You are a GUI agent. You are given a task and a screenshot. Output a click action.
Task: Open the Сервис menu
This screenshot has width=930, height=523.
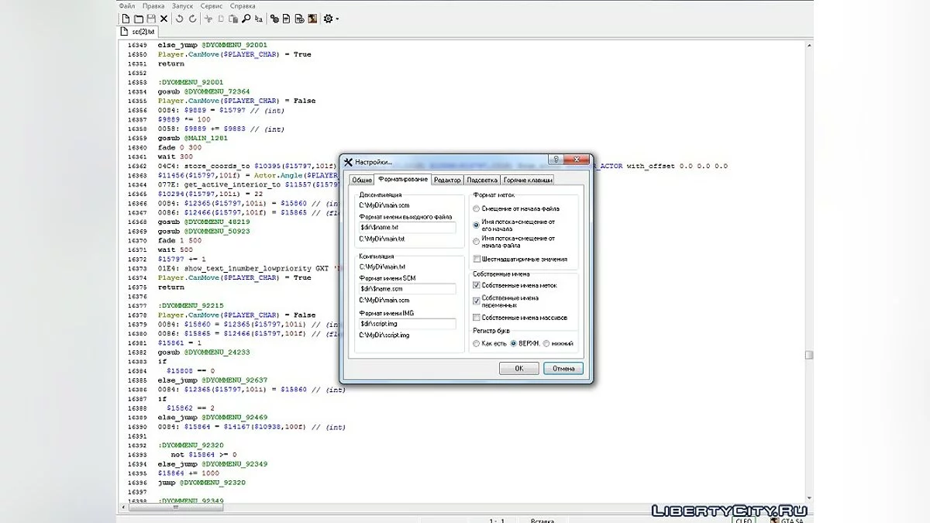(211, 6)
